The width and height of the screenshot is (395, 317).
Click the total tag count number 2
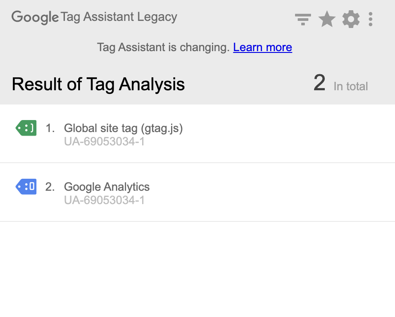pyautogui.click(x=319, y=83)
